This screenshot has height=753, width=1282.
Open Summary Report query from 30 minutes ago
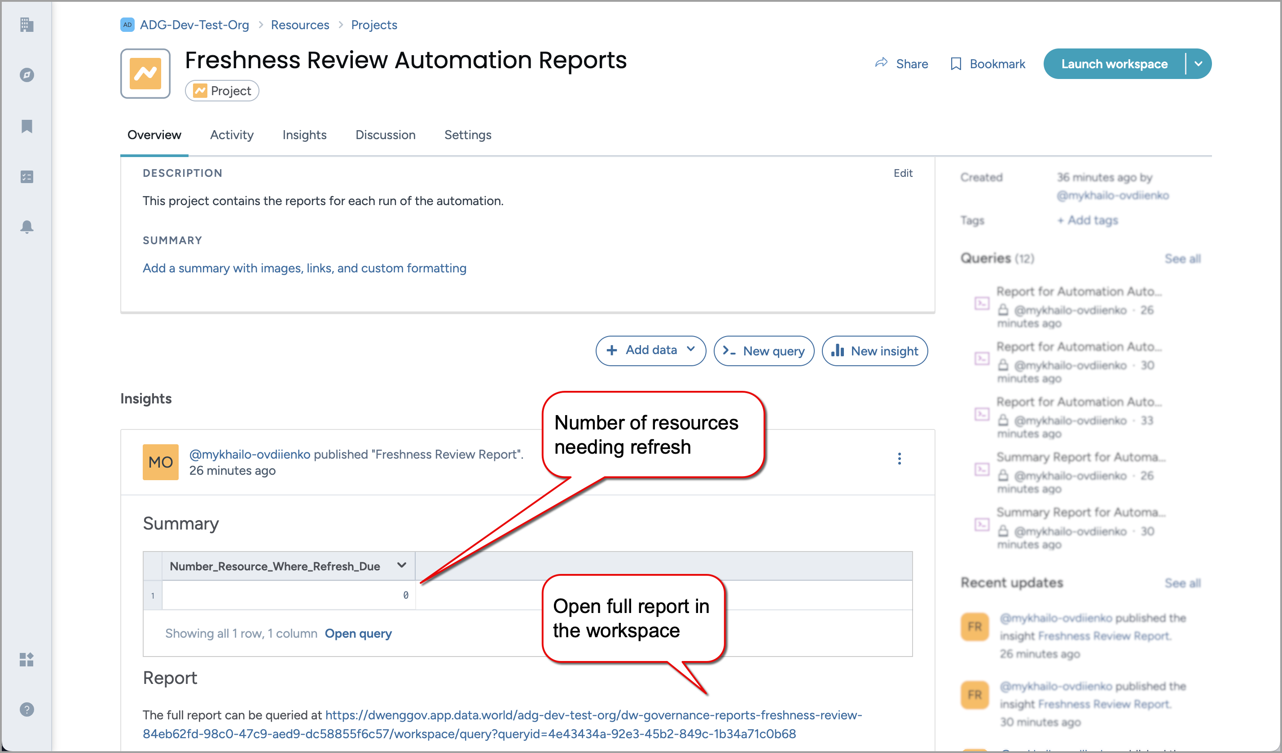(x=1080, y=512)
